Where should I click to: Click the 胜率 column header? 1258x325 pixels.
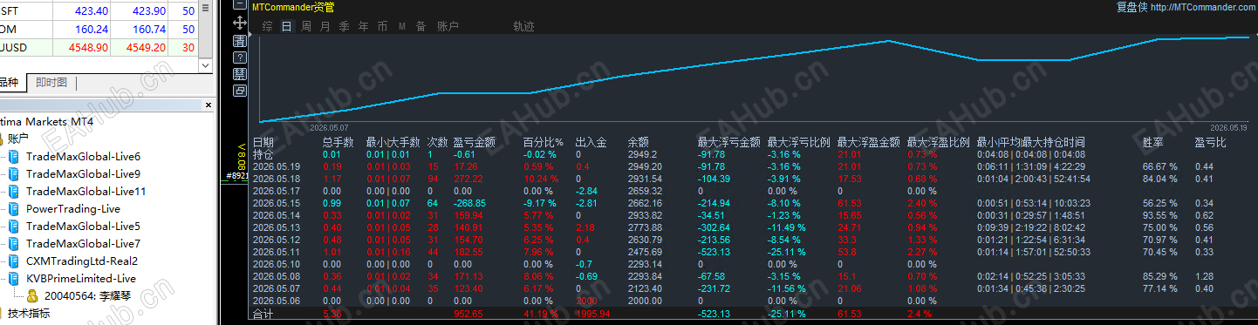[1152, 142]
